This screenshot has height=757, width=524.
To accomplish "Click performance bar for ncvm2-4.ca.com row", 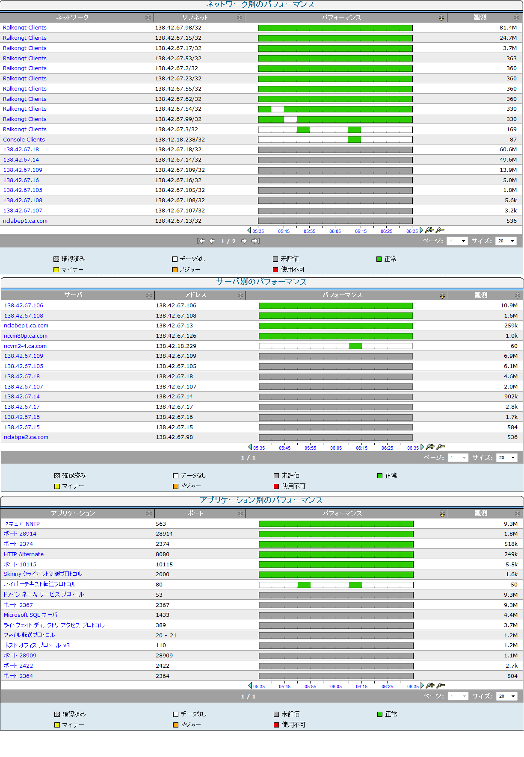I will [336, 346].
